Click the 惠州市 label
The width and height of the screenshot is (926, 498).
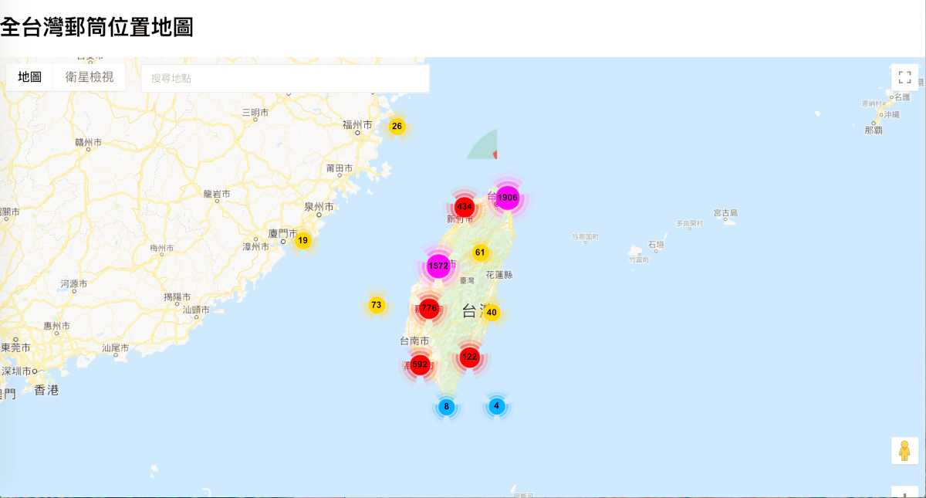point(57,326)
